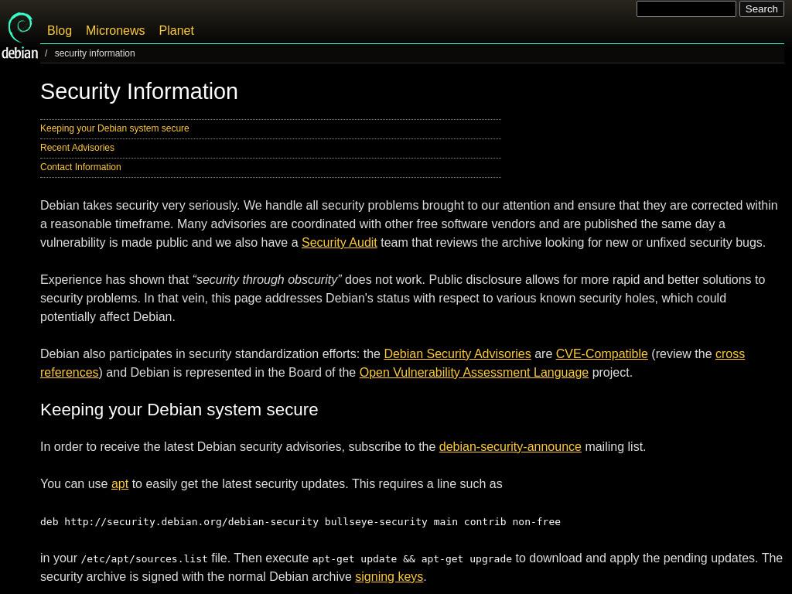The width and height of the screenshot is (792, 594).
Task: Jump to Recent Advisories section
Action: [x=77, y=148]
